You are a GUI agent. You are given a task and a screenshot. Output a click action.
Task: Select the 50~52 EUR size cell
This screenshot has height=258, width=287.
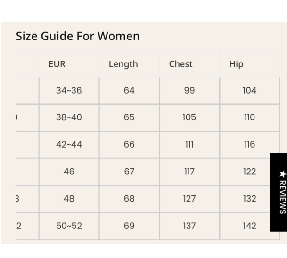coord(69,226)
